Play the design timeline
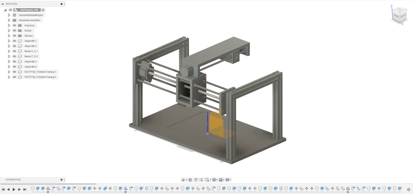The height and width of the screenshot is (194, 413). click(x=14, y=189)
